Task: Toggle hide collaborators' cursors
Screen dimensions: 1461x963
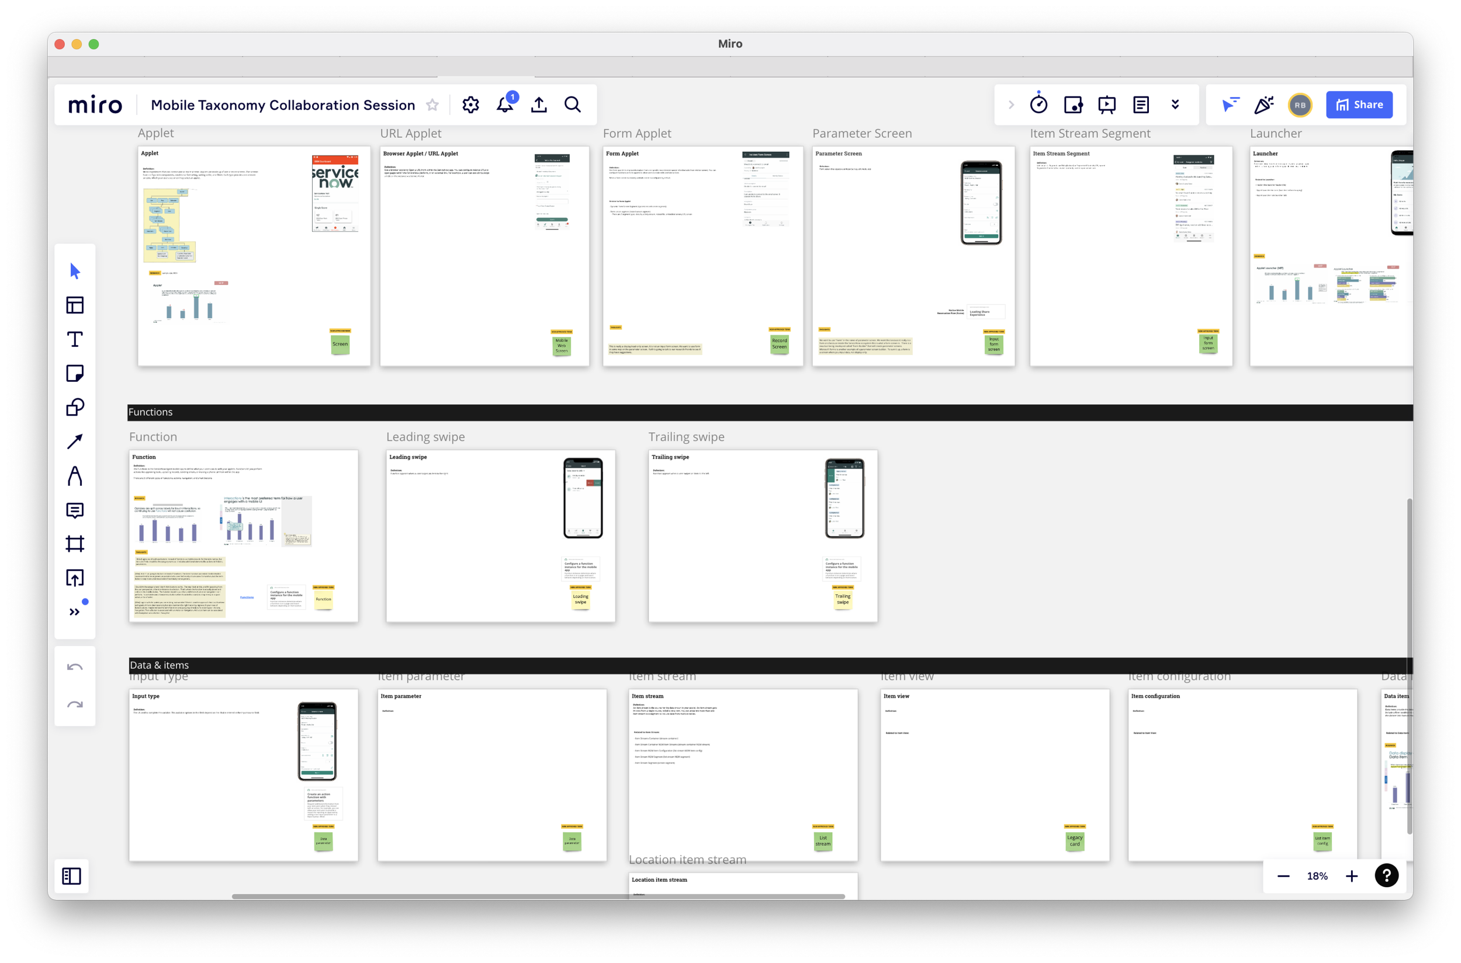Action: (x=1230, y=105)
